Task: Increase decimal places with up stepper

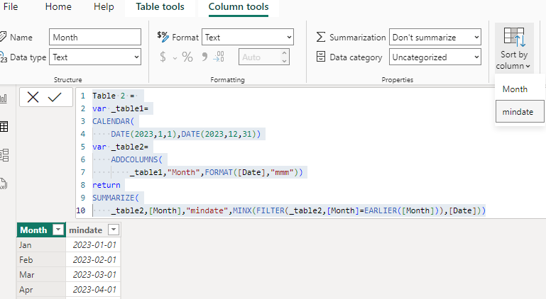Action: pyautogui.click(x=285, y=53)
